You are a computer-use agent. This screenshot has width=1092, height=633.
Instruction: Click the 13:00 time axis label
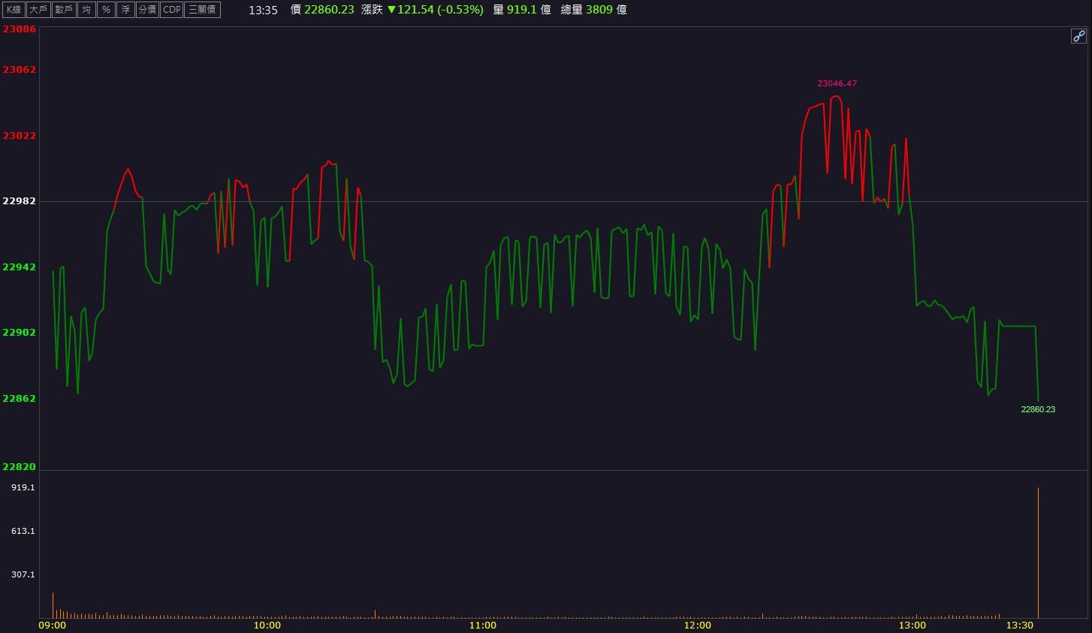click(913, 625)
